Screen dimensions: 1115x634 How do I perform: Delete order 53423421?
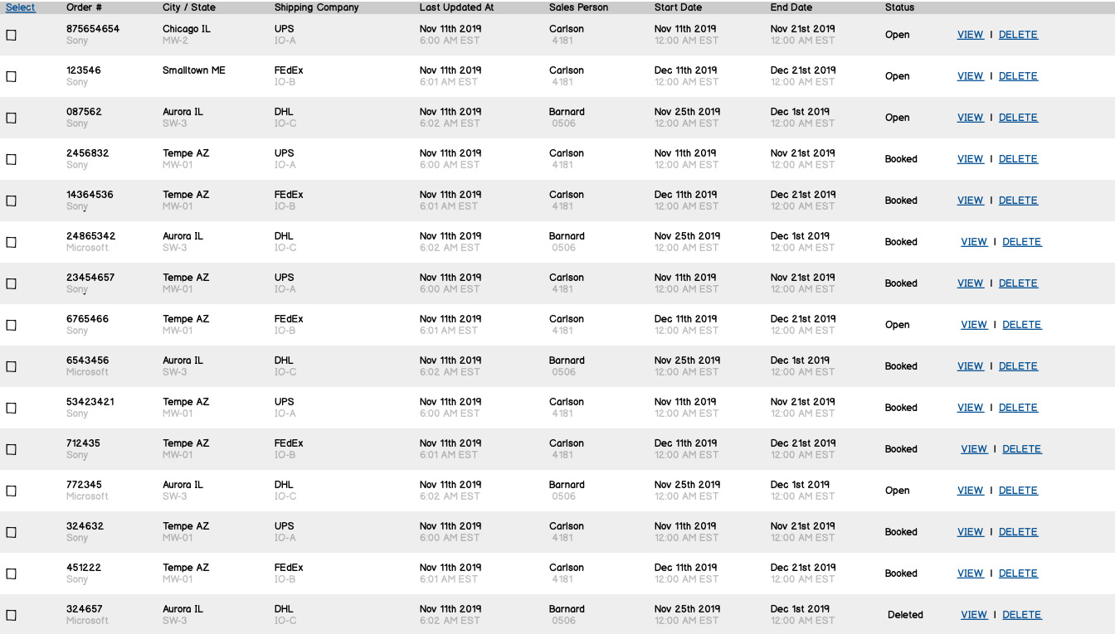[1018, 408]
